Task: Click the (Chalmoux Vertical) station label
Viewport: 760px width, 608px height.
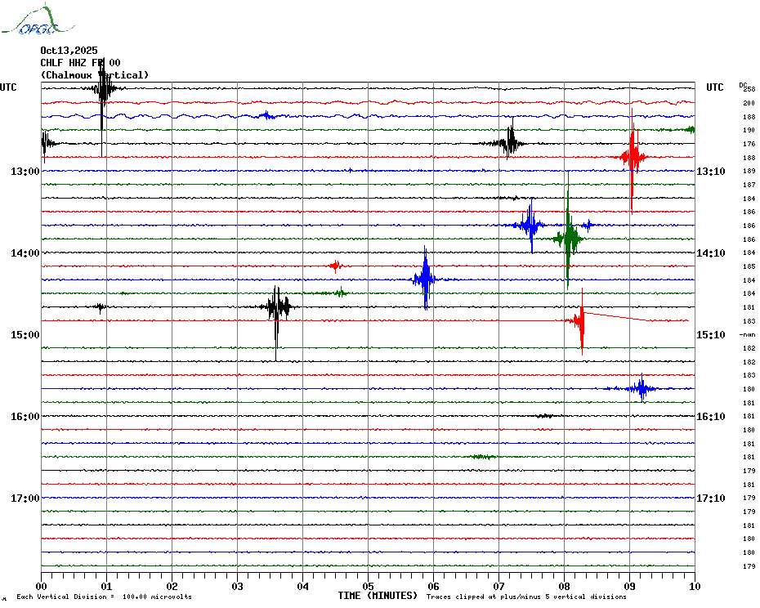Action: (x=94, y=75)
